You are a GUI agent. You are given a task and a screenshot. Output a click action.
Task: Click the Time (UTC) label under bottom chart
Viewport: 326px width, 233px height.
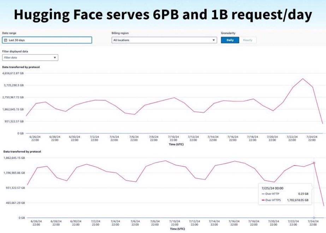177,229
